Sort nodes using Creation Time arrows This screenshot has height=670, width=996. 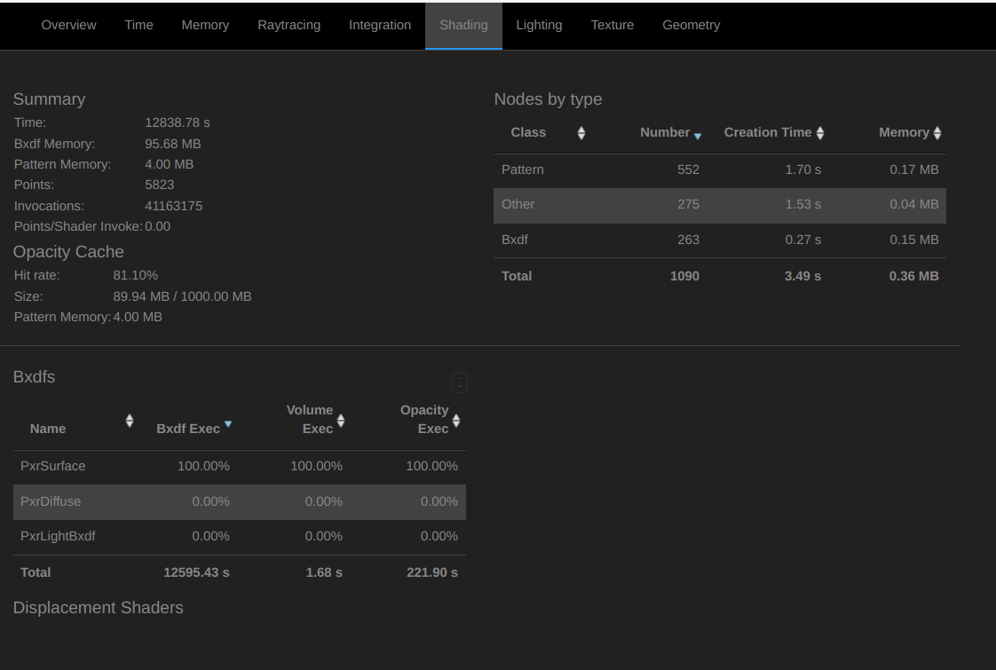tap(820, 133)
